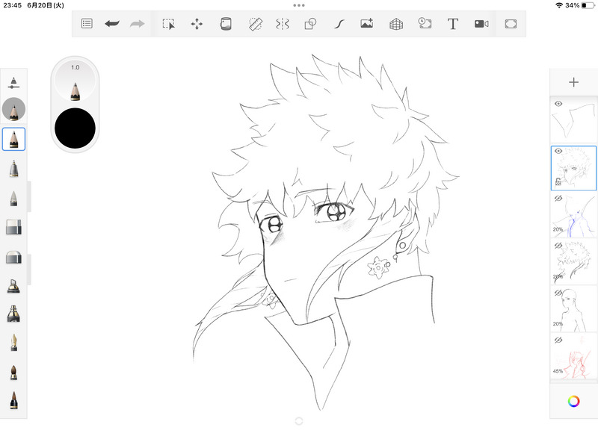598x448 pixels.
Task: Hide the top collar sketch layer
Action: coord(558,104)
